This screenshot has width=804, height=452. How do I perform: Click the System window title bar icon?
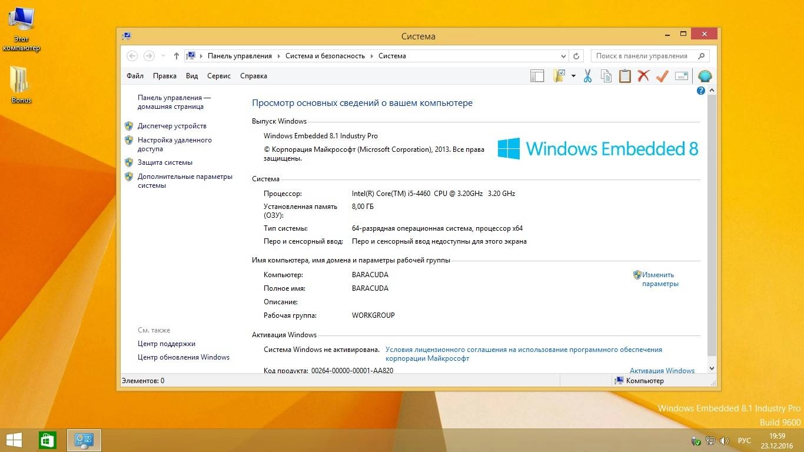click(x=127, y=36)
